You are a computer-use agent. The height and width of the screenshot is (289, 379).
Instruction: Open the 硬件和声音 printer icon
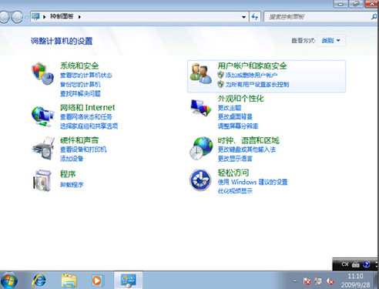(43, 149)
